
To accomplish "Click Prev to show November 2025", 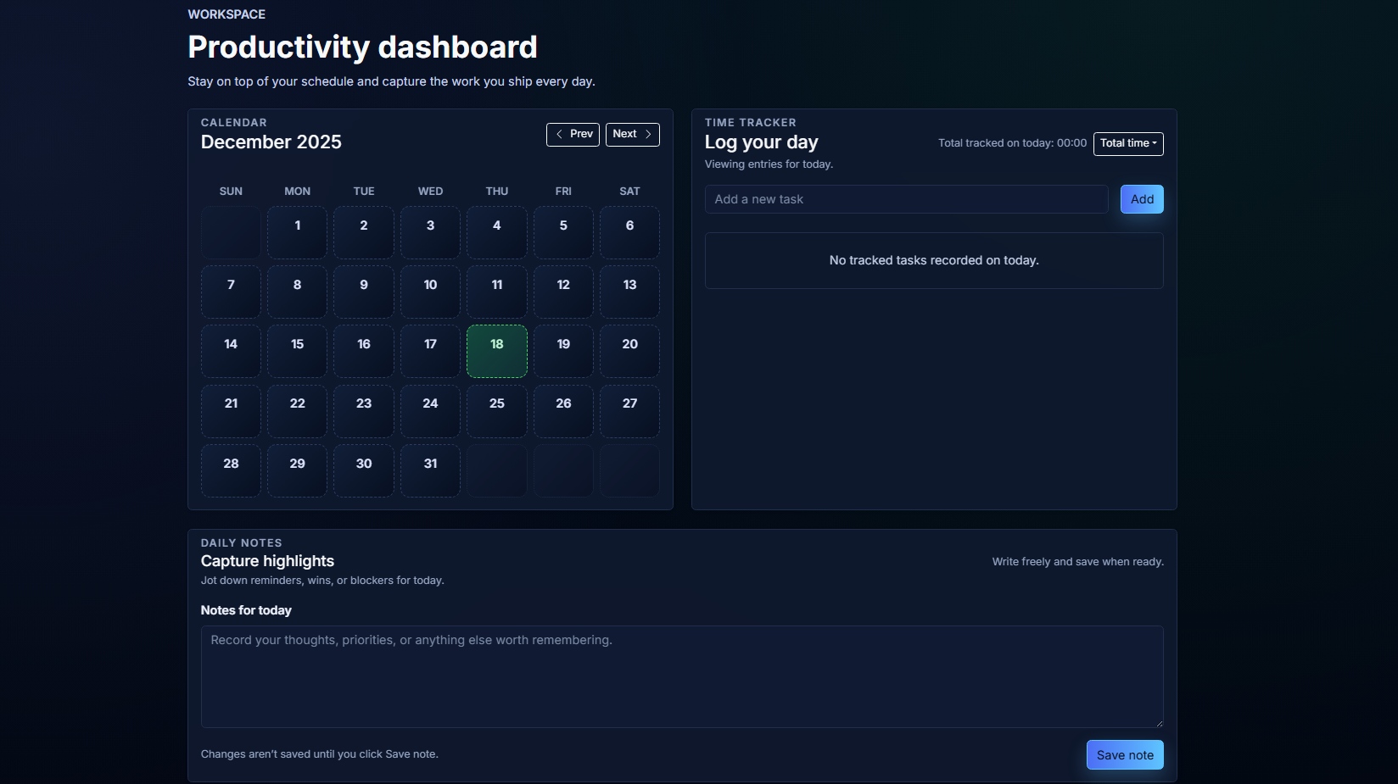I will pyautogui.click(x=573, y=134).
